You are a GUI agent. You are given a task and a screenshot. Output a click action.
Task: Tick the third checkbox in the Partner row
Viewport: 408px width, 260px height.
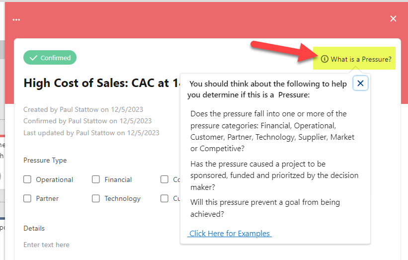click(164, 198)
